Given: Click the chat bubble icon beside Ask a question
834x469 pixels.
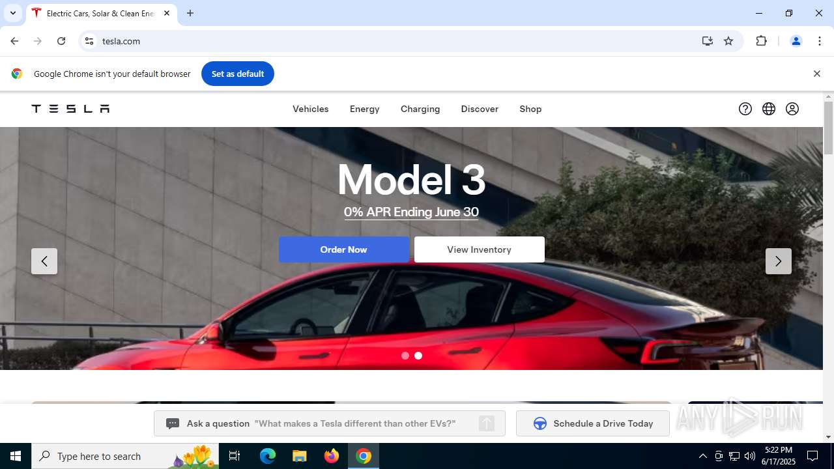Looking at the screenshot, I should tap(173, 423).
